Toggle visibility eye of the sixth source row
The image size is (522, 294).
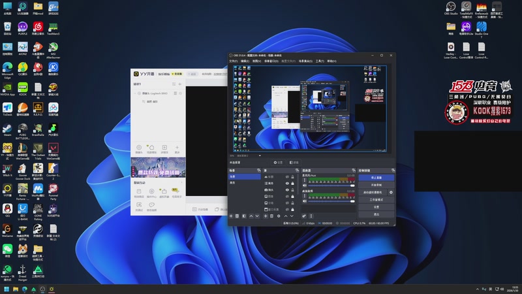tap(287, 209)
